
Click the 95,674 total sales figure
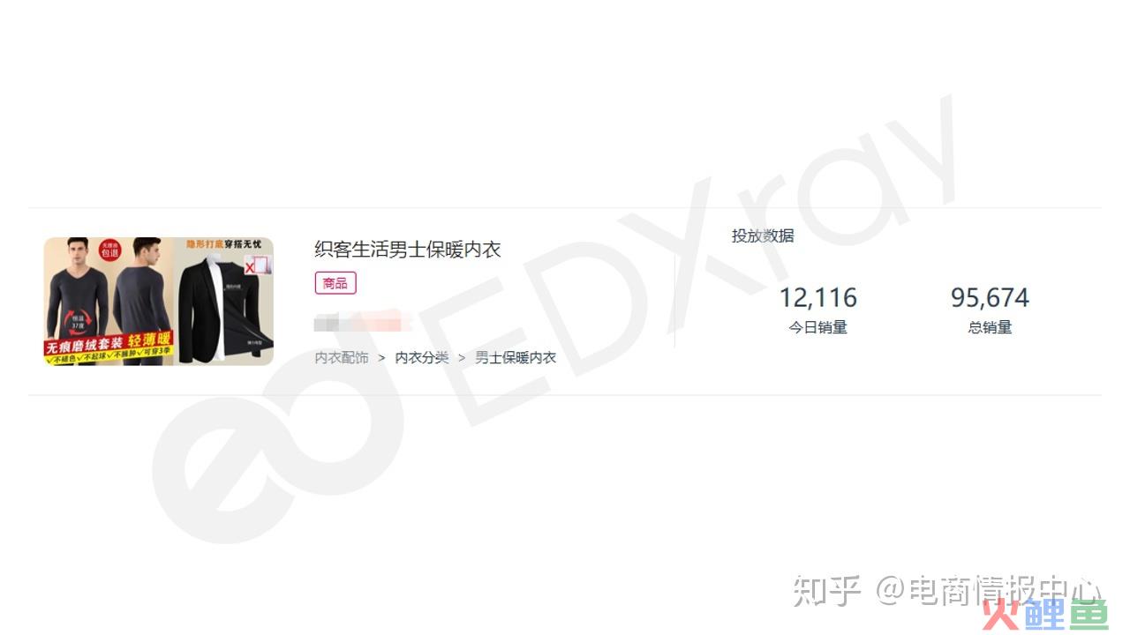990,297
